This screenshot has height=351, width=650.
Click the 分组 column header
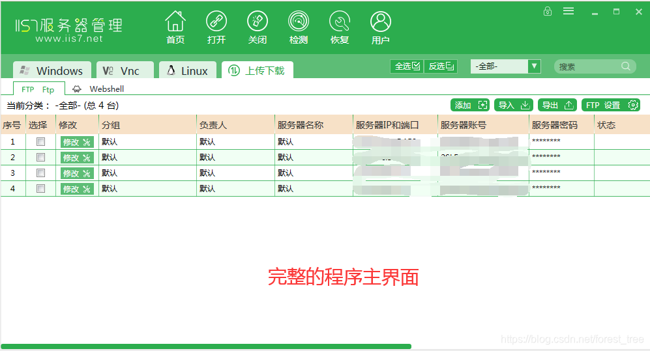(x=147, y=124)
